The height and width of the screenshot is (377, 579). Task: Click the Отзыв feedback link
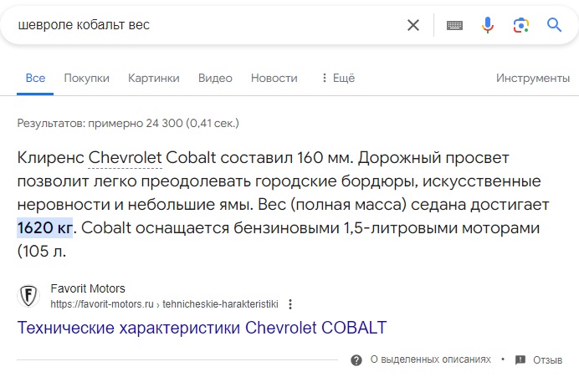click(x=547, y=359)
